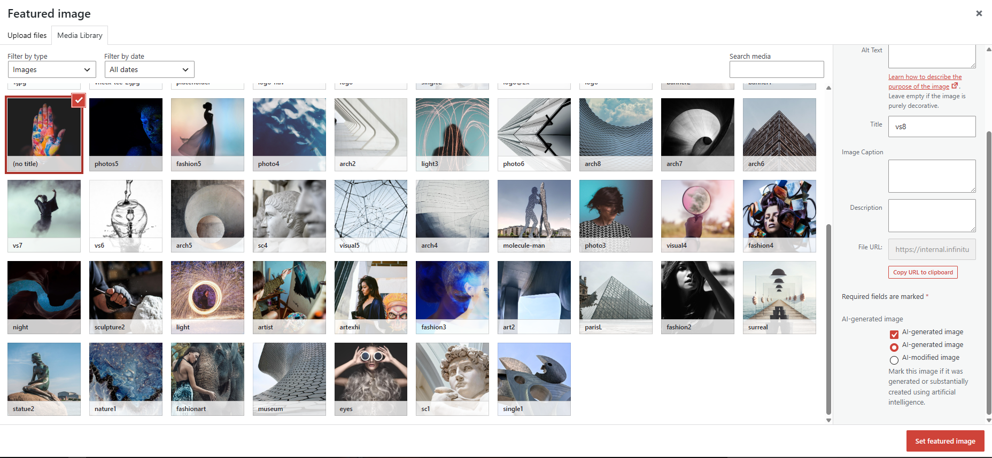Open the Media Library tab
The height and width of the screenshot is (458, 992).
click(80, 35)
